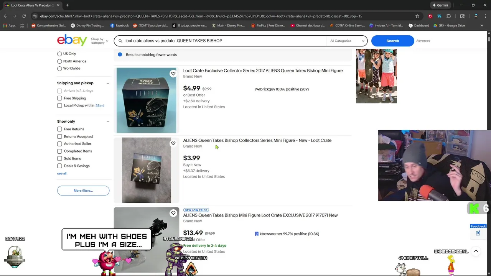491x276 pixels.
Task: Open the More filters button
Action: pyautogui.click(x=83, y=191)
